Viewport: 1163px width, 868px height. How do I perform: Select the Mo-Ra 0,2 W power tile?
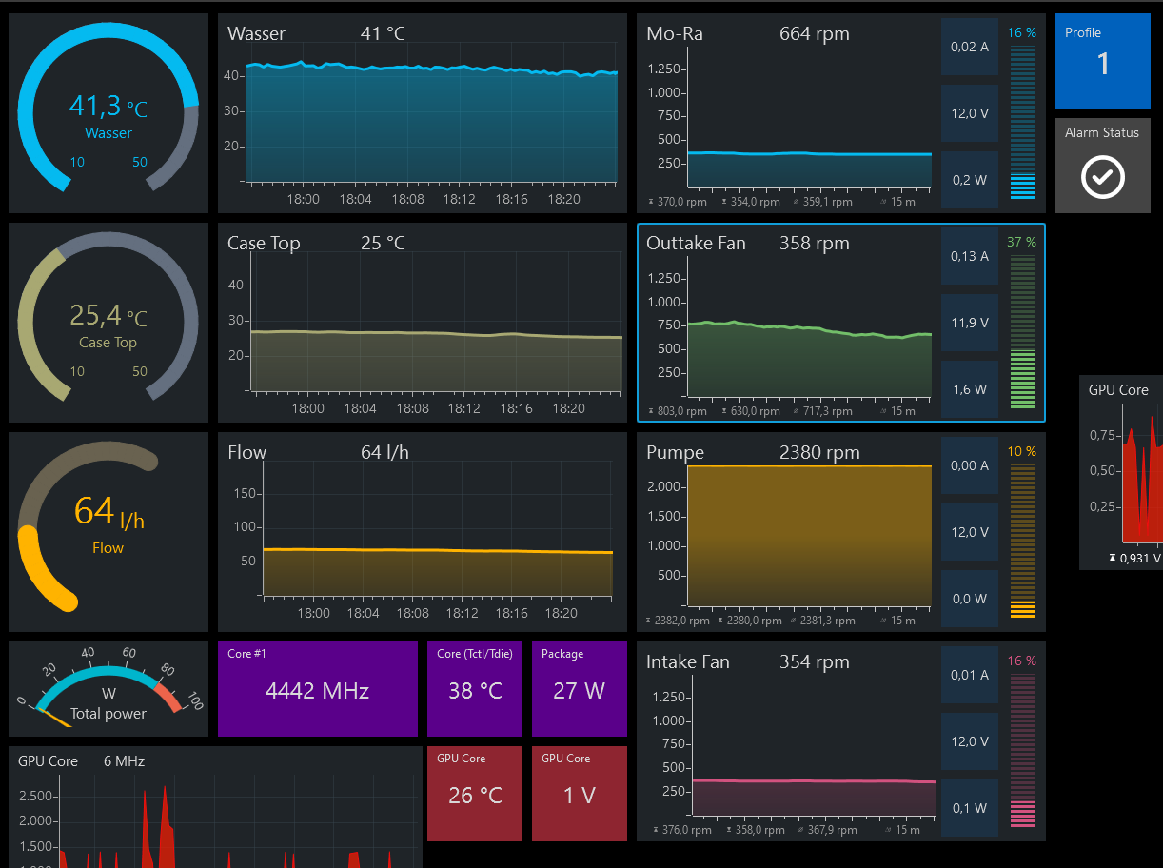(970, 180)
